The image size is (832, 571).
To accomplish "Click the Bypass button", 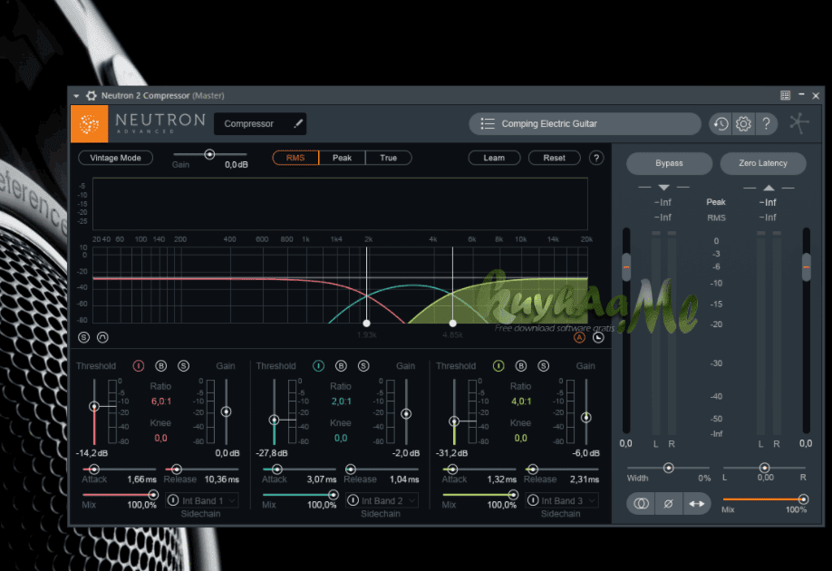I will point(669,163).
